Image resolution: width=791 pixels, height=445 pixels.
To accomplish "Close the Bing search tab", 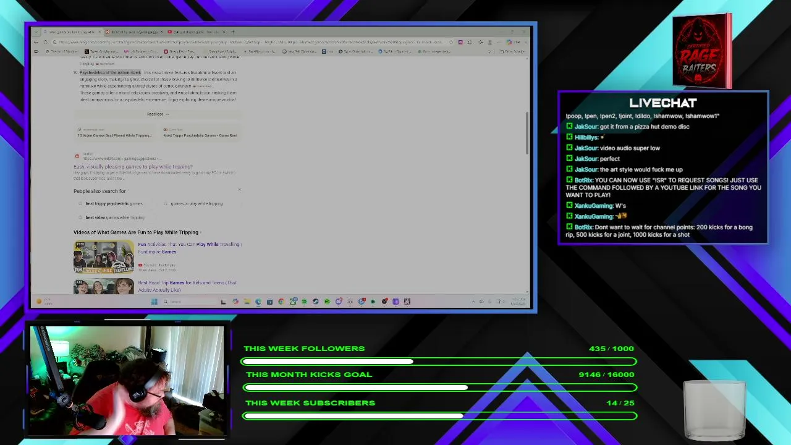I will [99, 32].
